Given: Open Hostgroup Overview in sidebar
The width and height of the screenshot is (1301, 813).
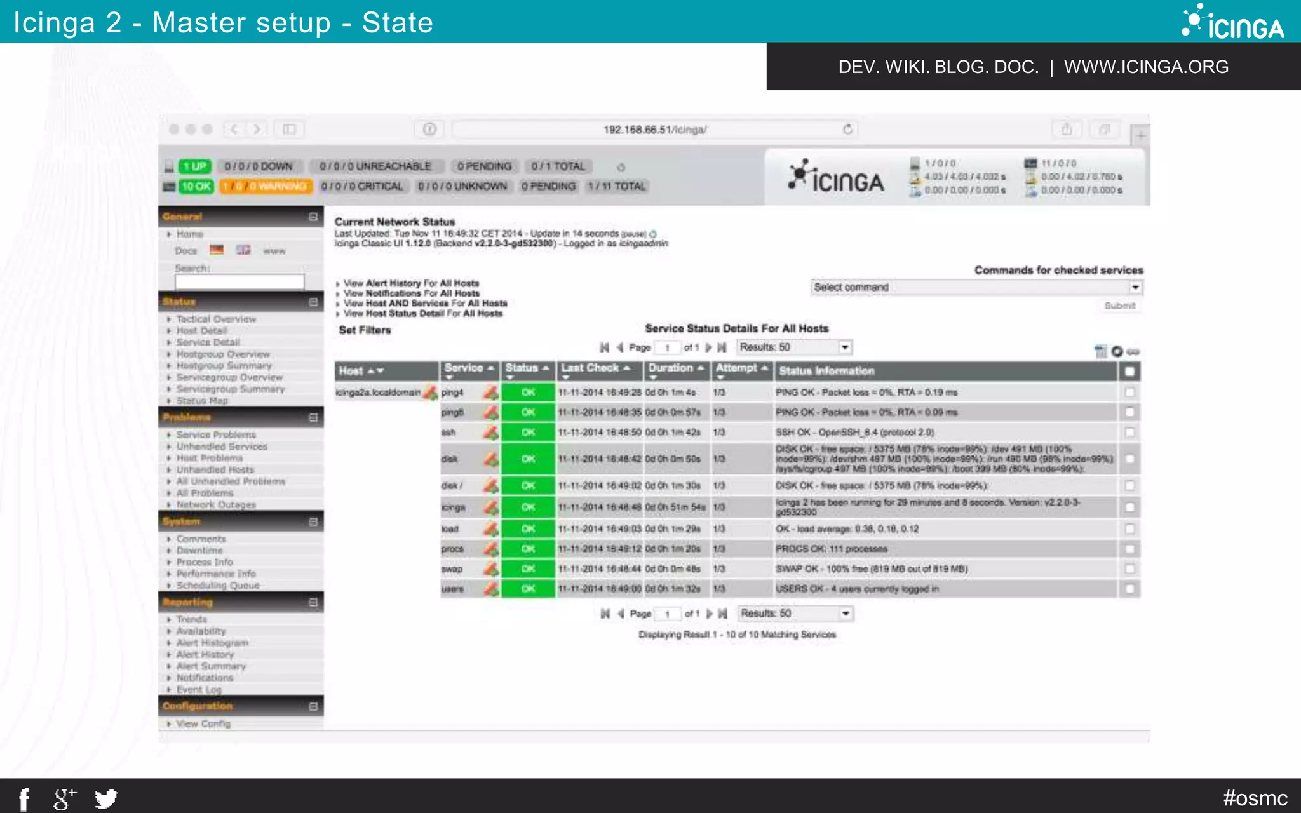Looking at the screenshot, I should point(223,354).
